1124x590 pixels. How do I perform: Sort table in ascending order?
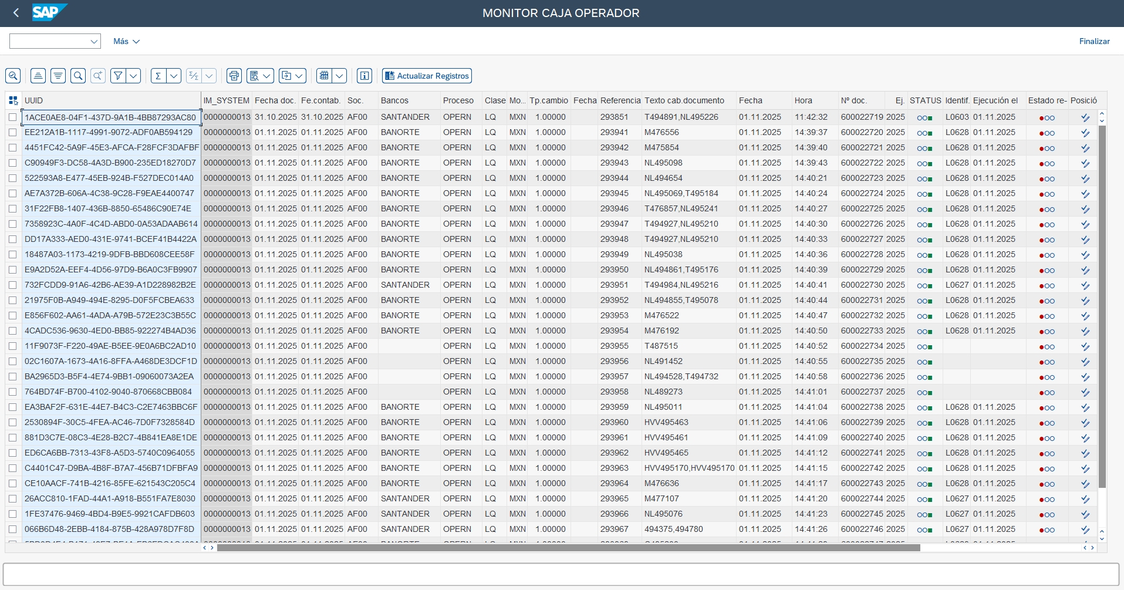point(38,76)
